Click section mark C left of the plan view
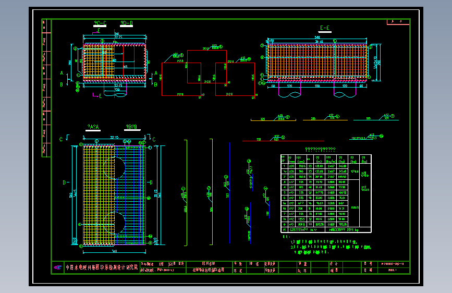 (x=61, y=139)
